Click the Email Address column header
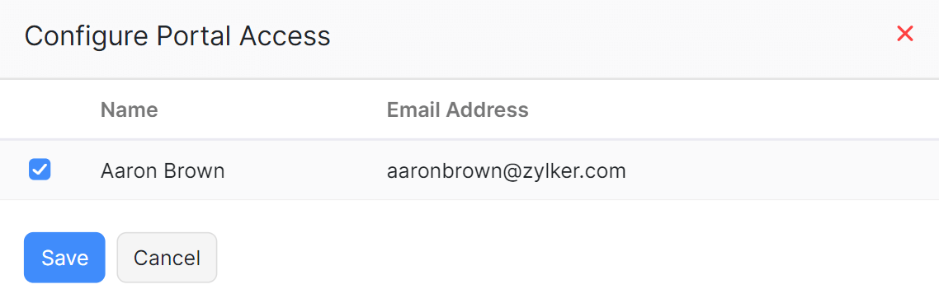 (x=457, y=110)
